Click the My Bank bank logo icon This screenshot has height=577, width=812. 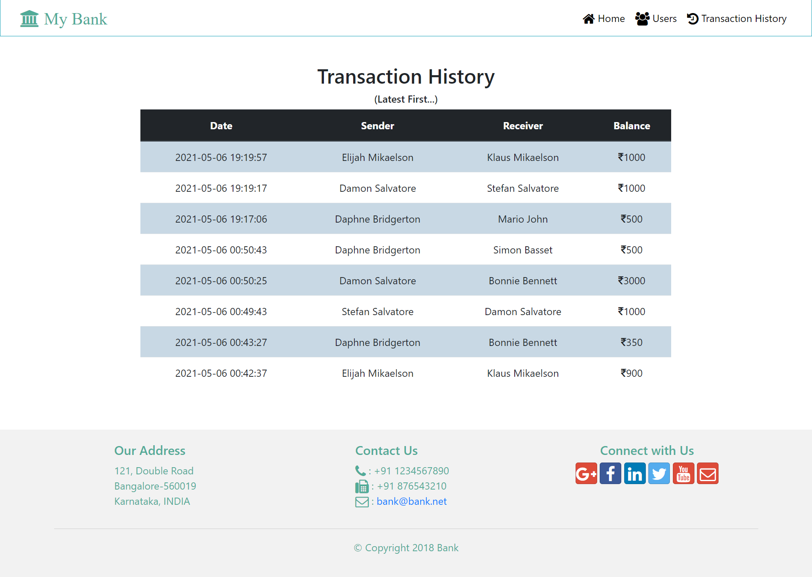pos(29,18)
